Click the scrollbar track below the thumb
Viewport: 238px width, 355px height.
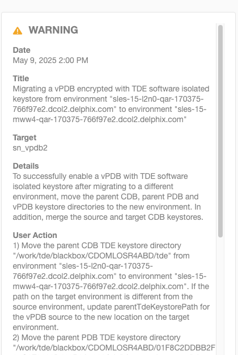[x=220, y=294]
